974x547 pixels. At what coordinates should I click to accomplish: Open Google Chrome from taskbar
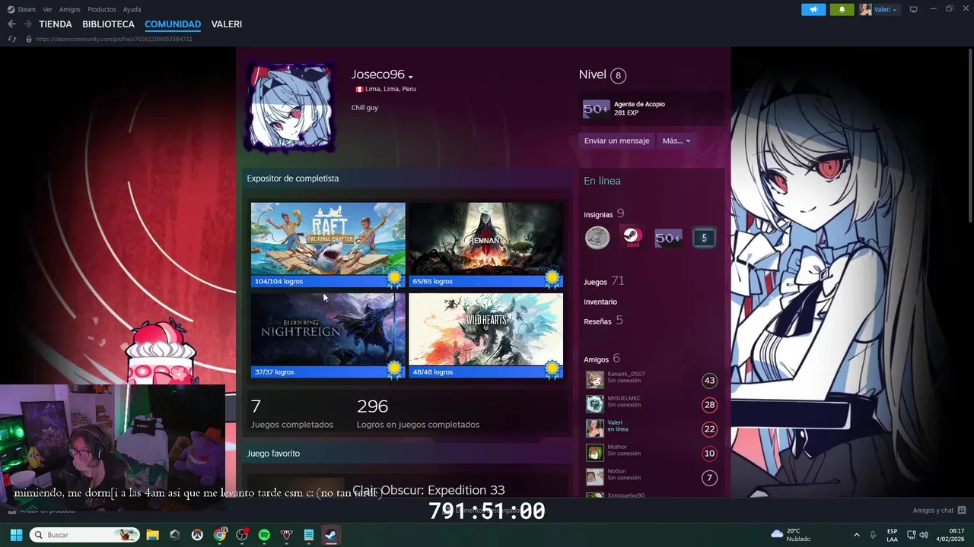tap(220, 535)
